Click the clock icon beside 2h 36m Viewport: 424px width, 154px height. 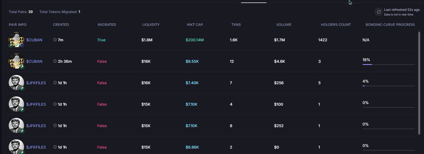pyautogui.click(x=55, y=62)
